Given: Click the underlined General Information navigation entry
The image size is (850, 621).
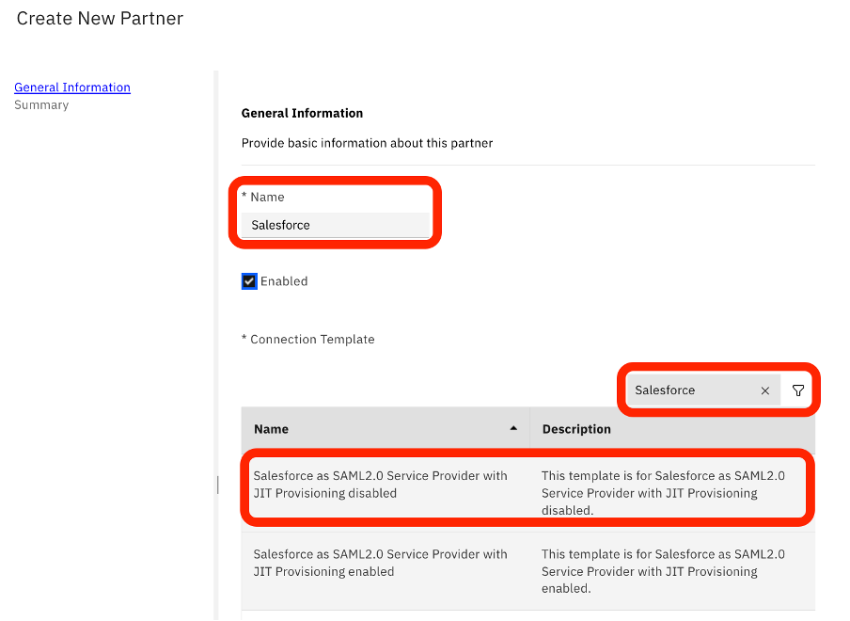Looking at the screenshot, I should (x=72, y=87).
